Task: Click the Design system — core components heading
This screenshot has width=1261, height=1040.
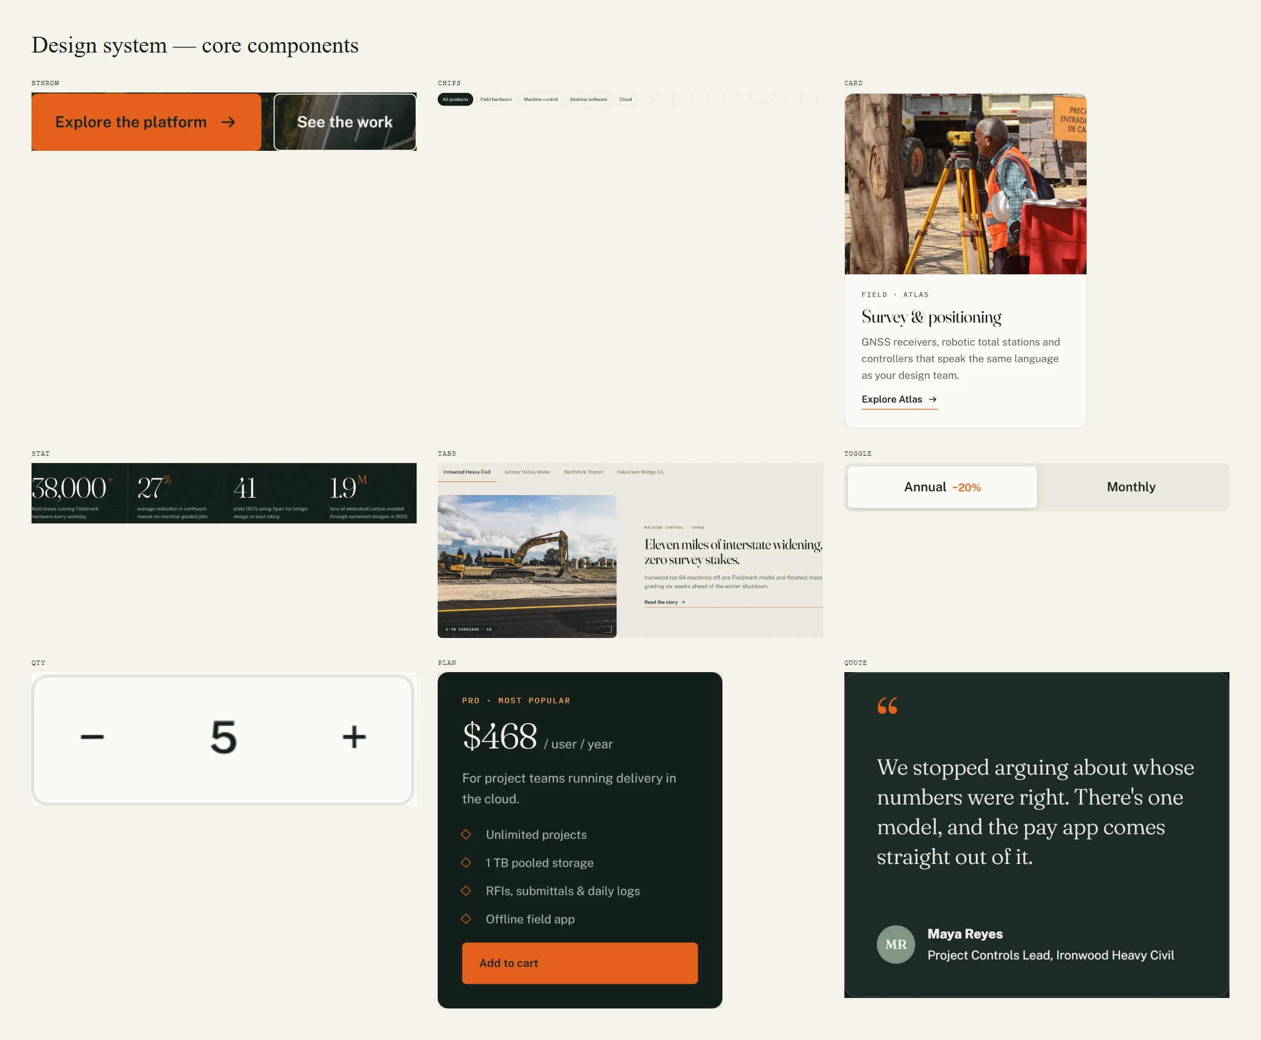Action: pos(195,46)
